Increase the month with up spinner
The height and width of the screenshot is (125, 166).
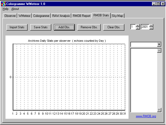(x=138, y=25)
